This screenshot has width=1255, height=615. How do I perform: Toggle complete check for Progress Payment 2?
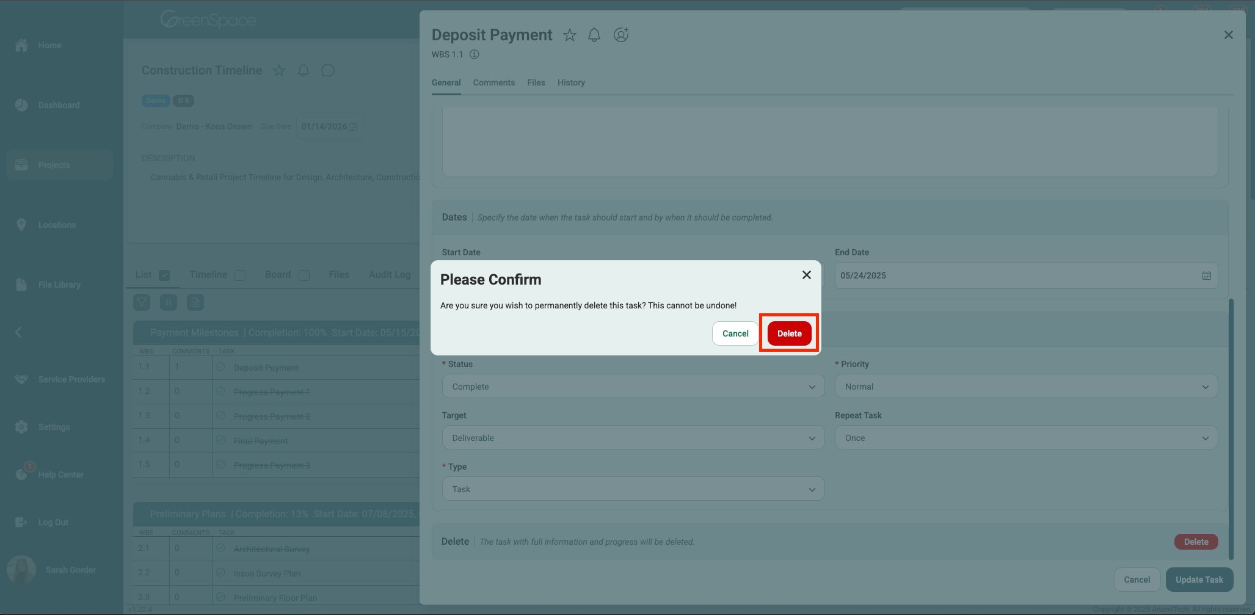(220, 416)
